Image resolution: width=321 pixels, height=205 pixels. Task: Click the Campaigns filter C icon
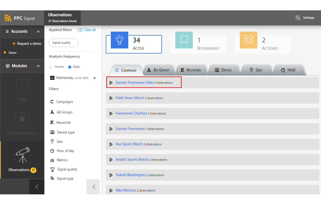(x=52, y=102)
